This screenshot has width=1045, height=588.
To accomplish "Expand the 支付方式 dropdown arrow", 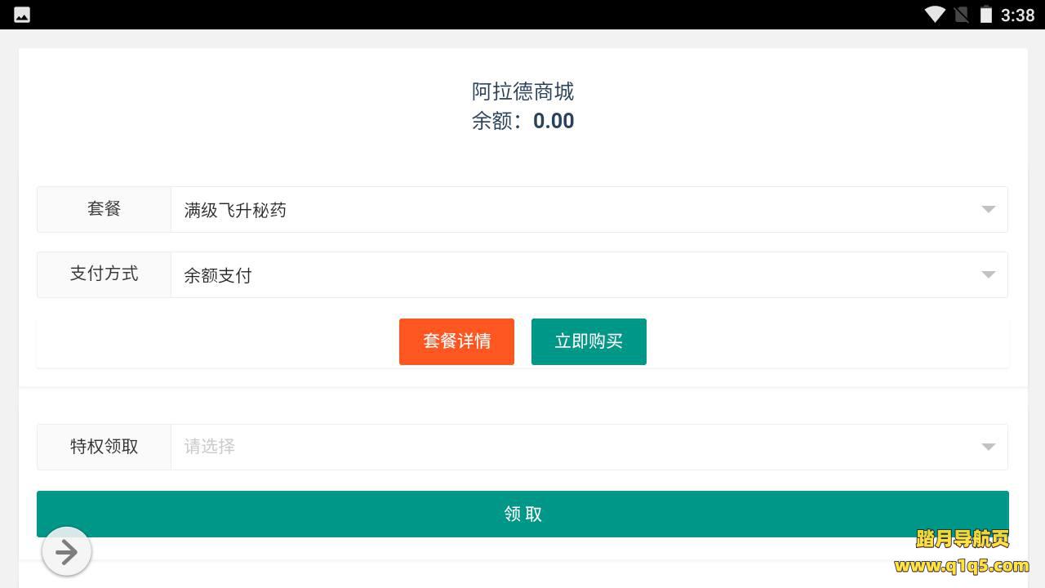I will click(988, 275).
